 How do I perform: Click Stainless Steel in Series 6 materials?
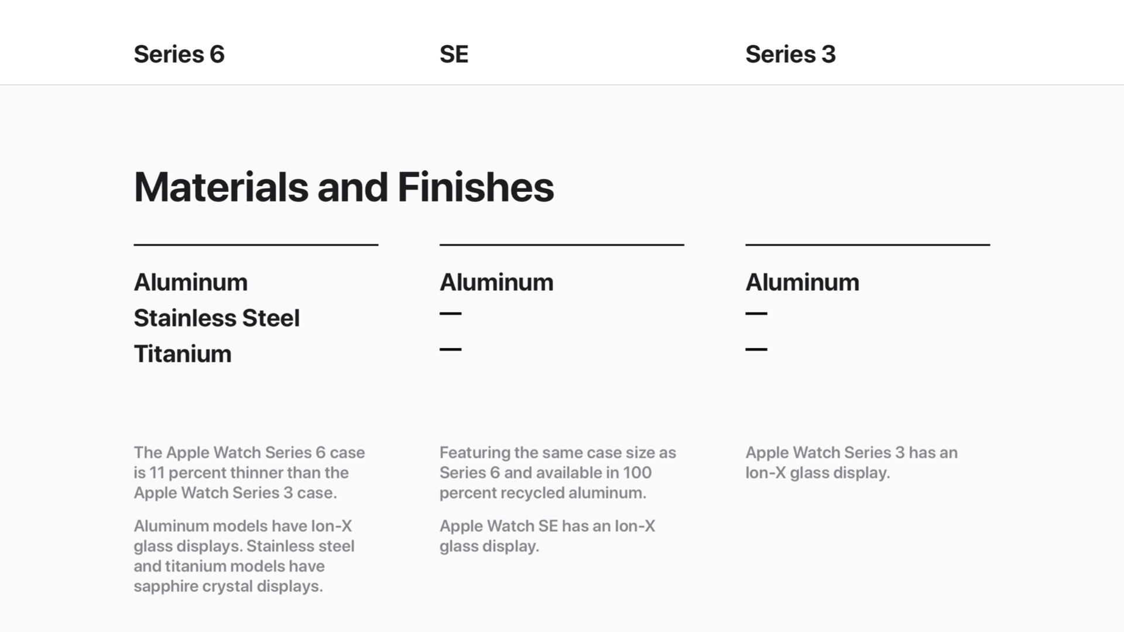click(x=217, y=318)
